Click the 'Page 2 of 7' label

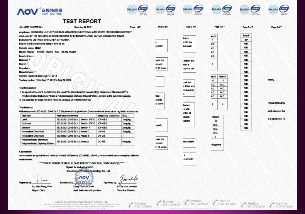tap(163, 27)
